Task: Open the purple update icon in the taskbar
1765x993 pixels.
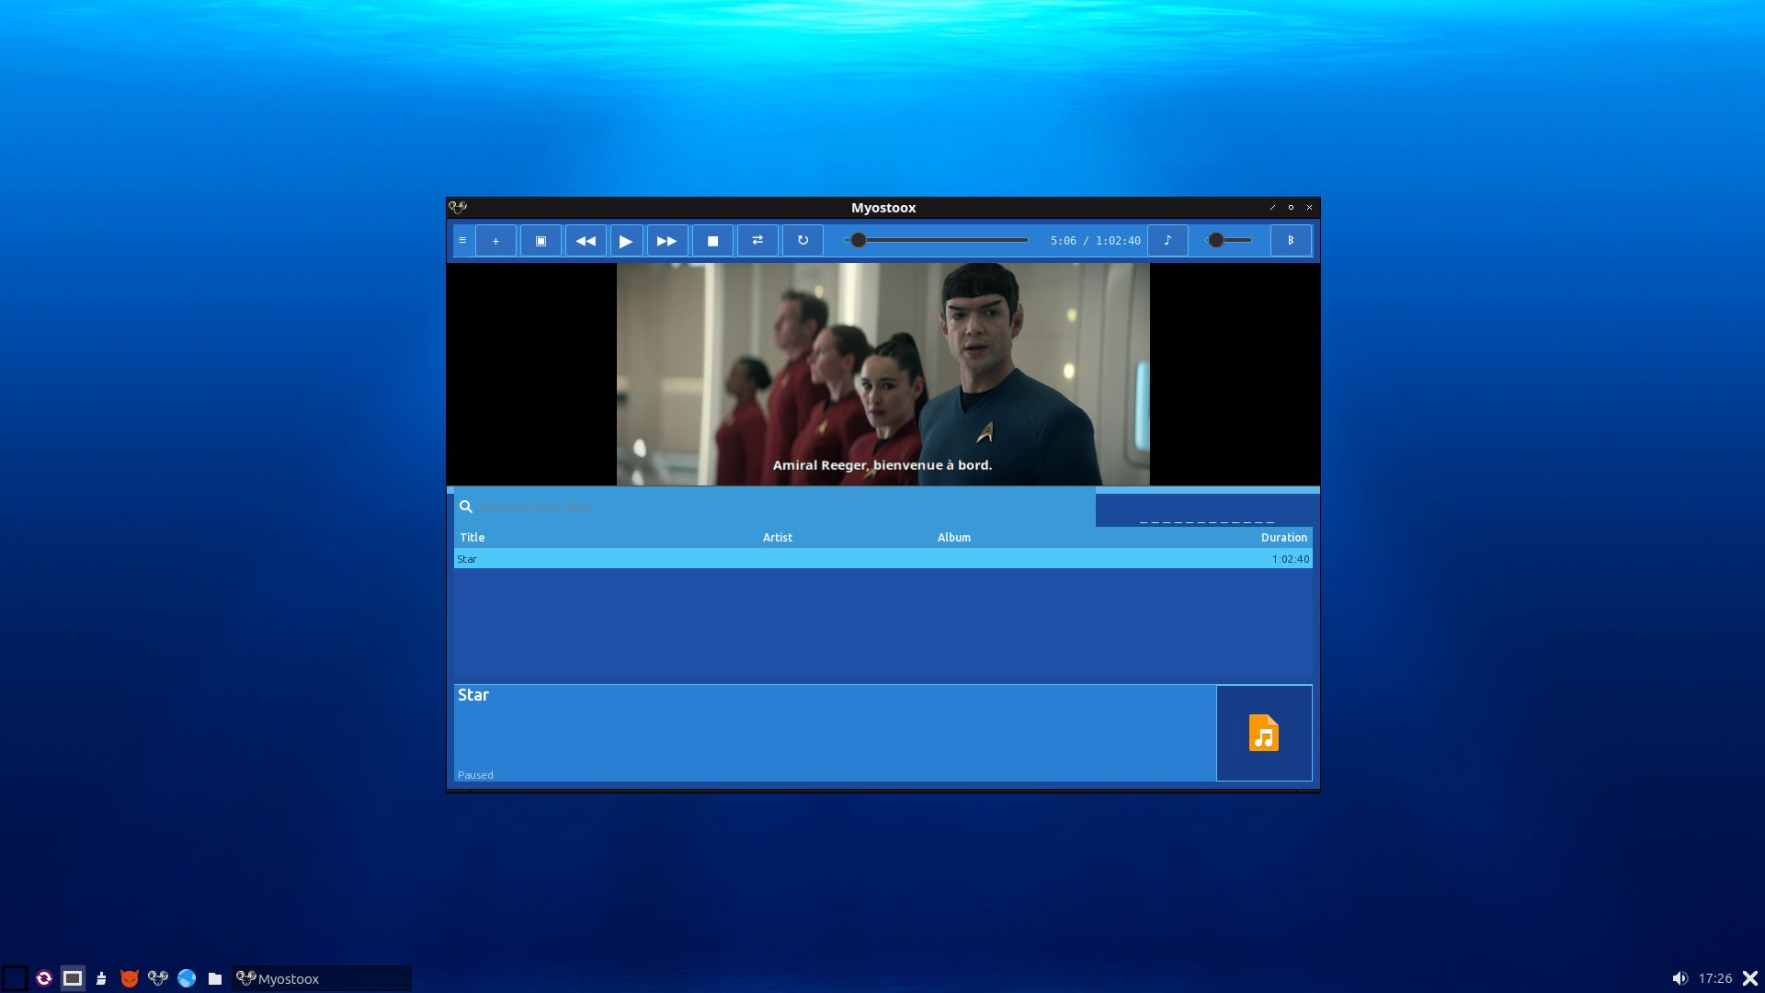Action: point(43,978)
